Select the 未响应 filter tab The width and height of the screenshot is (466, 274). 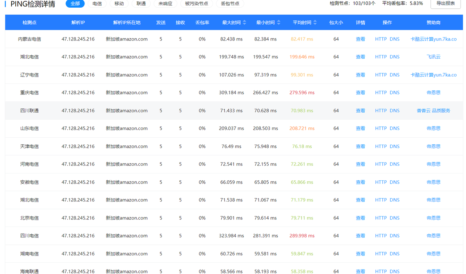(165, 4)
